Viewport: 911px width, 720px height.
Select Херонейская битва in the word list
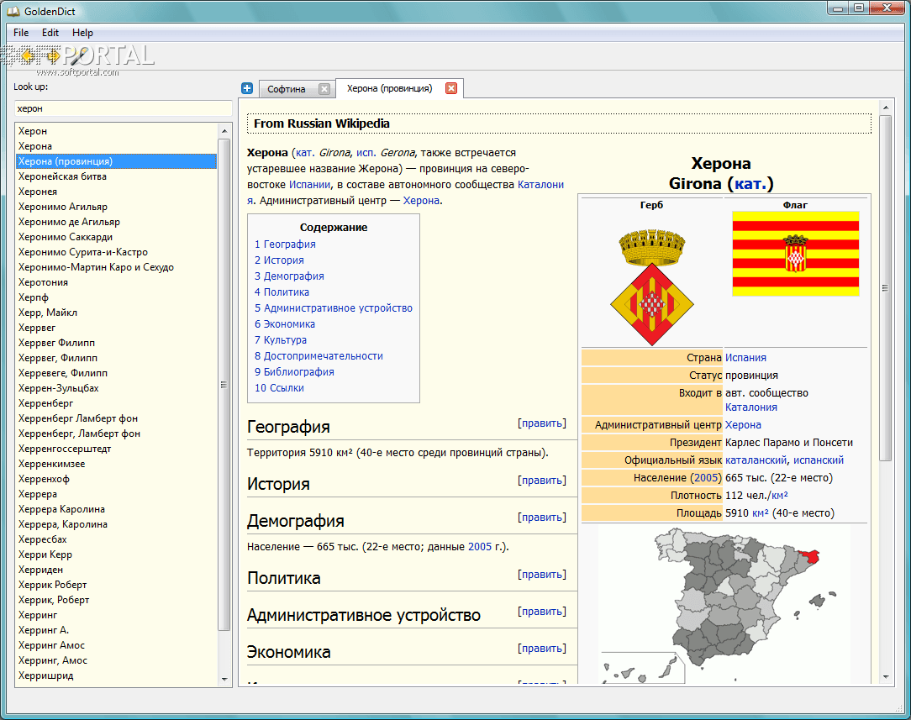tap(116, 176)
